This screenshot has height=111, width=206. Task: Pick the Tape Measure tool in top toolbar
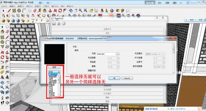pyautogui.click(x=40, y=10)
